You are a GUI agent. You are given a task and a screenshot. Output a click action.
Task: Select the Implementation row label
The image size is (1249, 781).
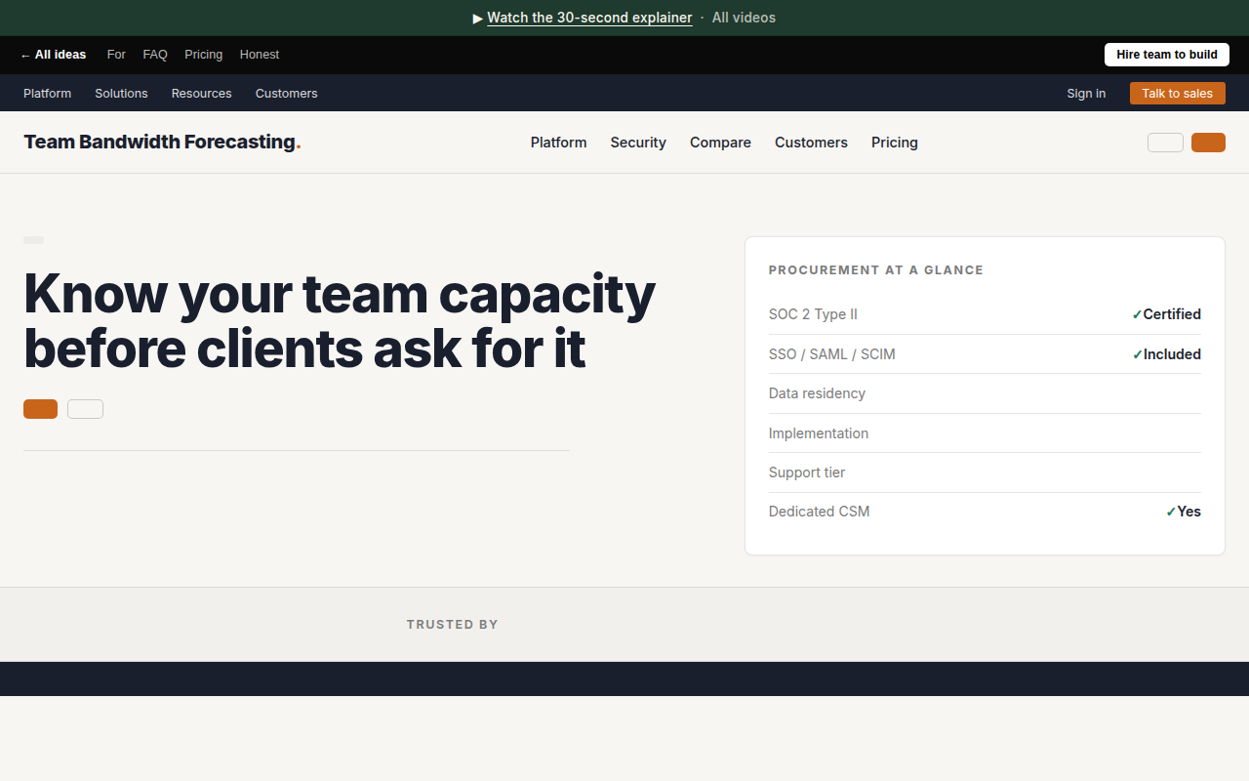pos(818,433)
